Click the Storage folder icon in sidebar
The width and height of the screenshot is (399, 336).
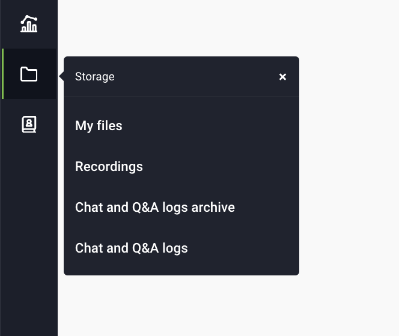(x=29, y=74)
